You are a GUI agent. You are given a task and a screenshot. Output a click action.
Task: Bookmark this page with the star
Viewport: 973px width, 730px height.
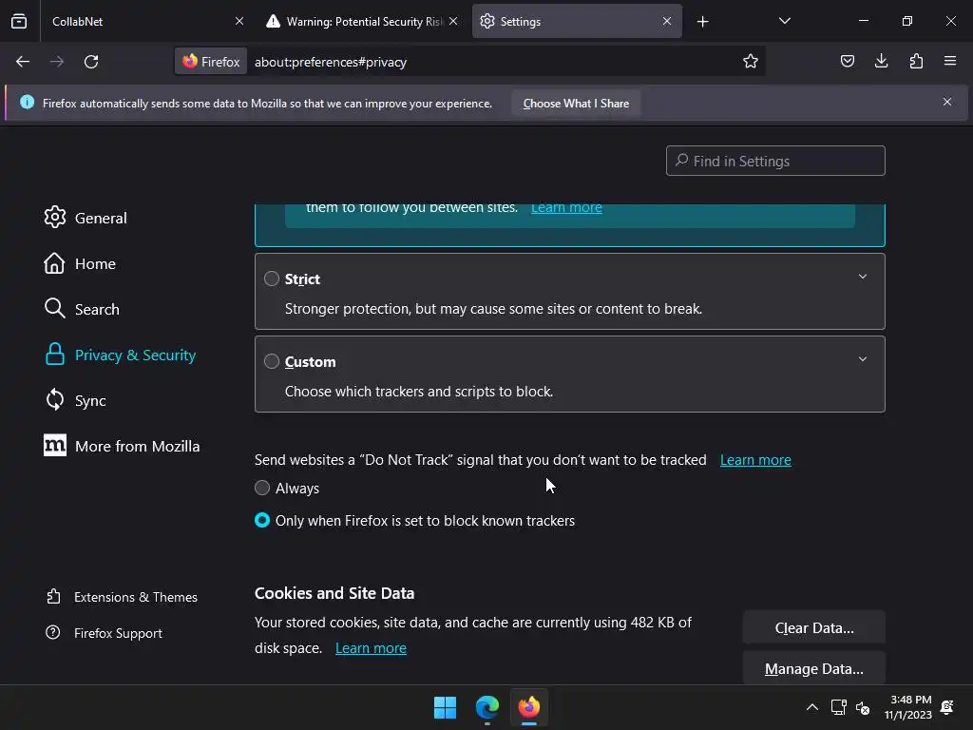751,61
